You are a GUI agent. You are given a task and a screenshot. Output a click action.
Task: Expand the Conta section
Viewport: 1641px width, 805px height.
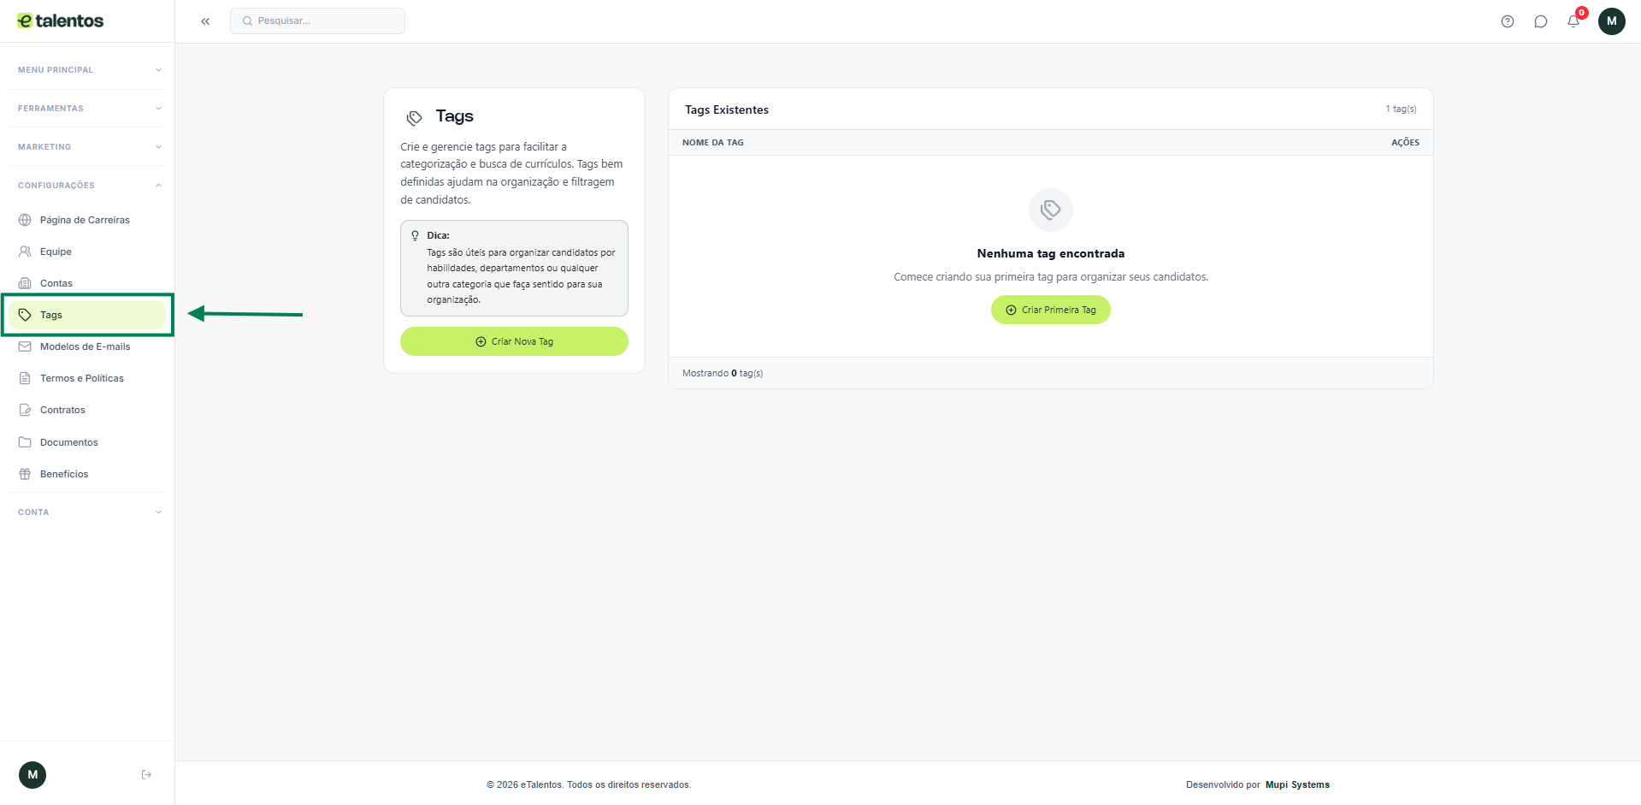point(88,512)
